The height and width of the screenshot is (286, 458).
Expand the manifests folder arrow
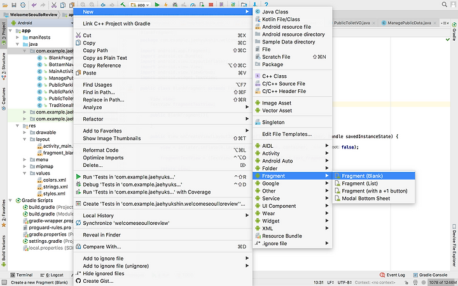pos(18,38)
